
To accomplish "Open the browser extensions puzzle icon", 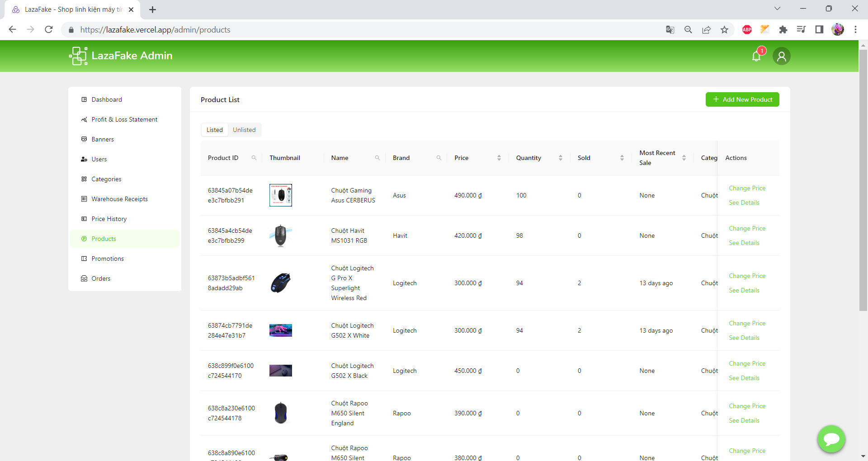I will 783,30.
